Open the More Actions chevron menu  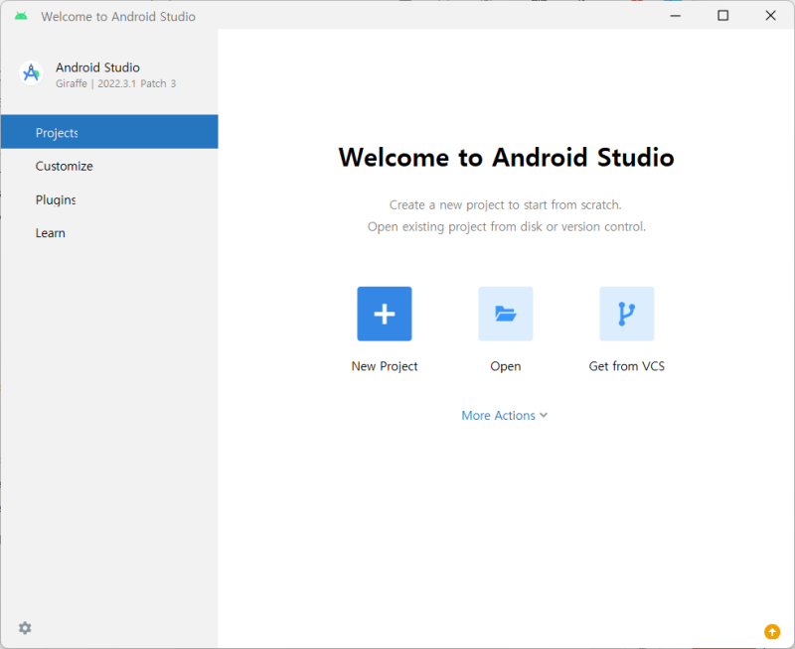pyautogui.click(x=542, y=416)
